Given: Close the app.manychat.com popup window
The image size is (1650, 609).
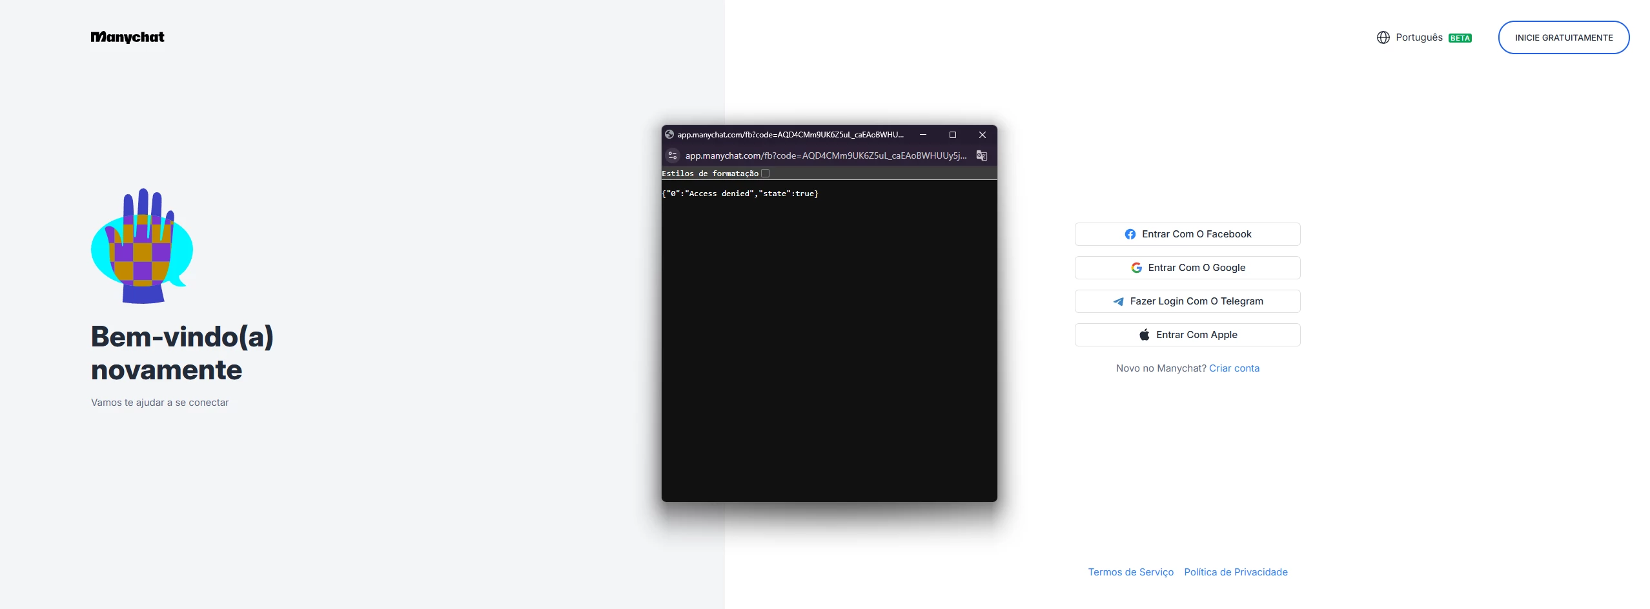Looking at the screenshot, I should pyautogui.click(x=983, y=135).
